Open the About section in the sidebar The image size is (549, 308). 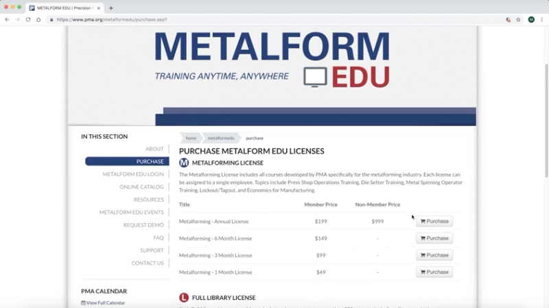pos(154,149)
